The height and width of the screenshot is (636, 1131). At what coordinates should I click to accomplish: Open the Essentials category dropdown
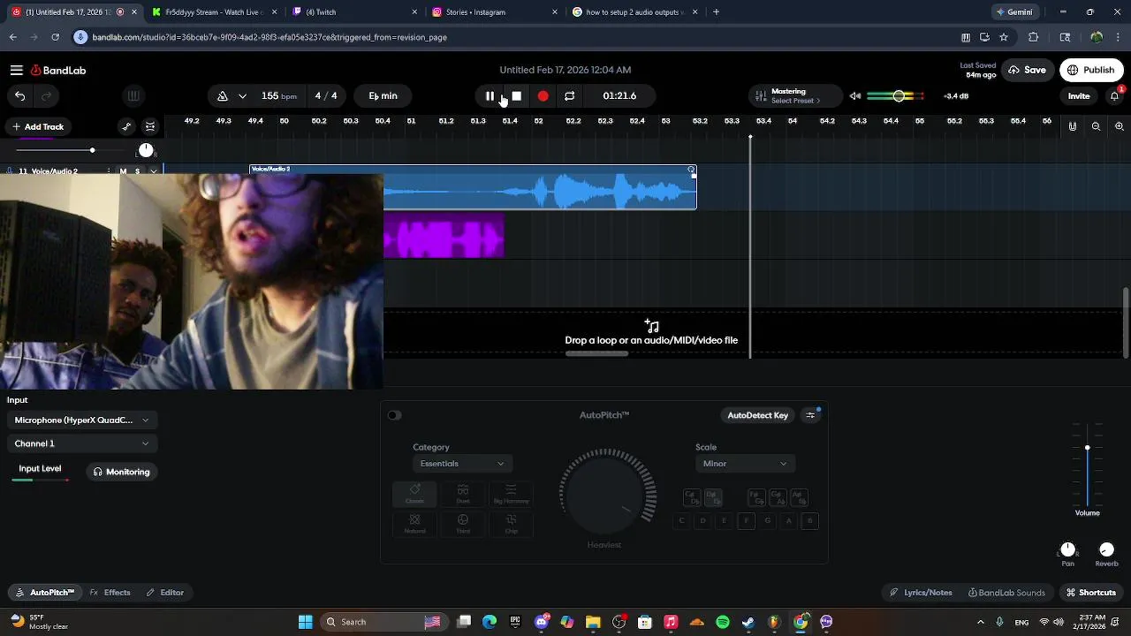coord(462,464)
